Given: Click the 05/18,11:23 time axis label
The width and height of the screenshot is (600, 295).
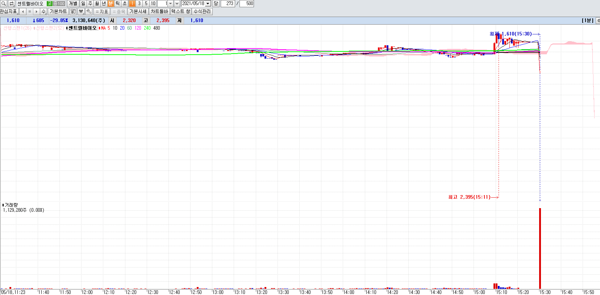Looking at the screenshot, I should 13,292.
